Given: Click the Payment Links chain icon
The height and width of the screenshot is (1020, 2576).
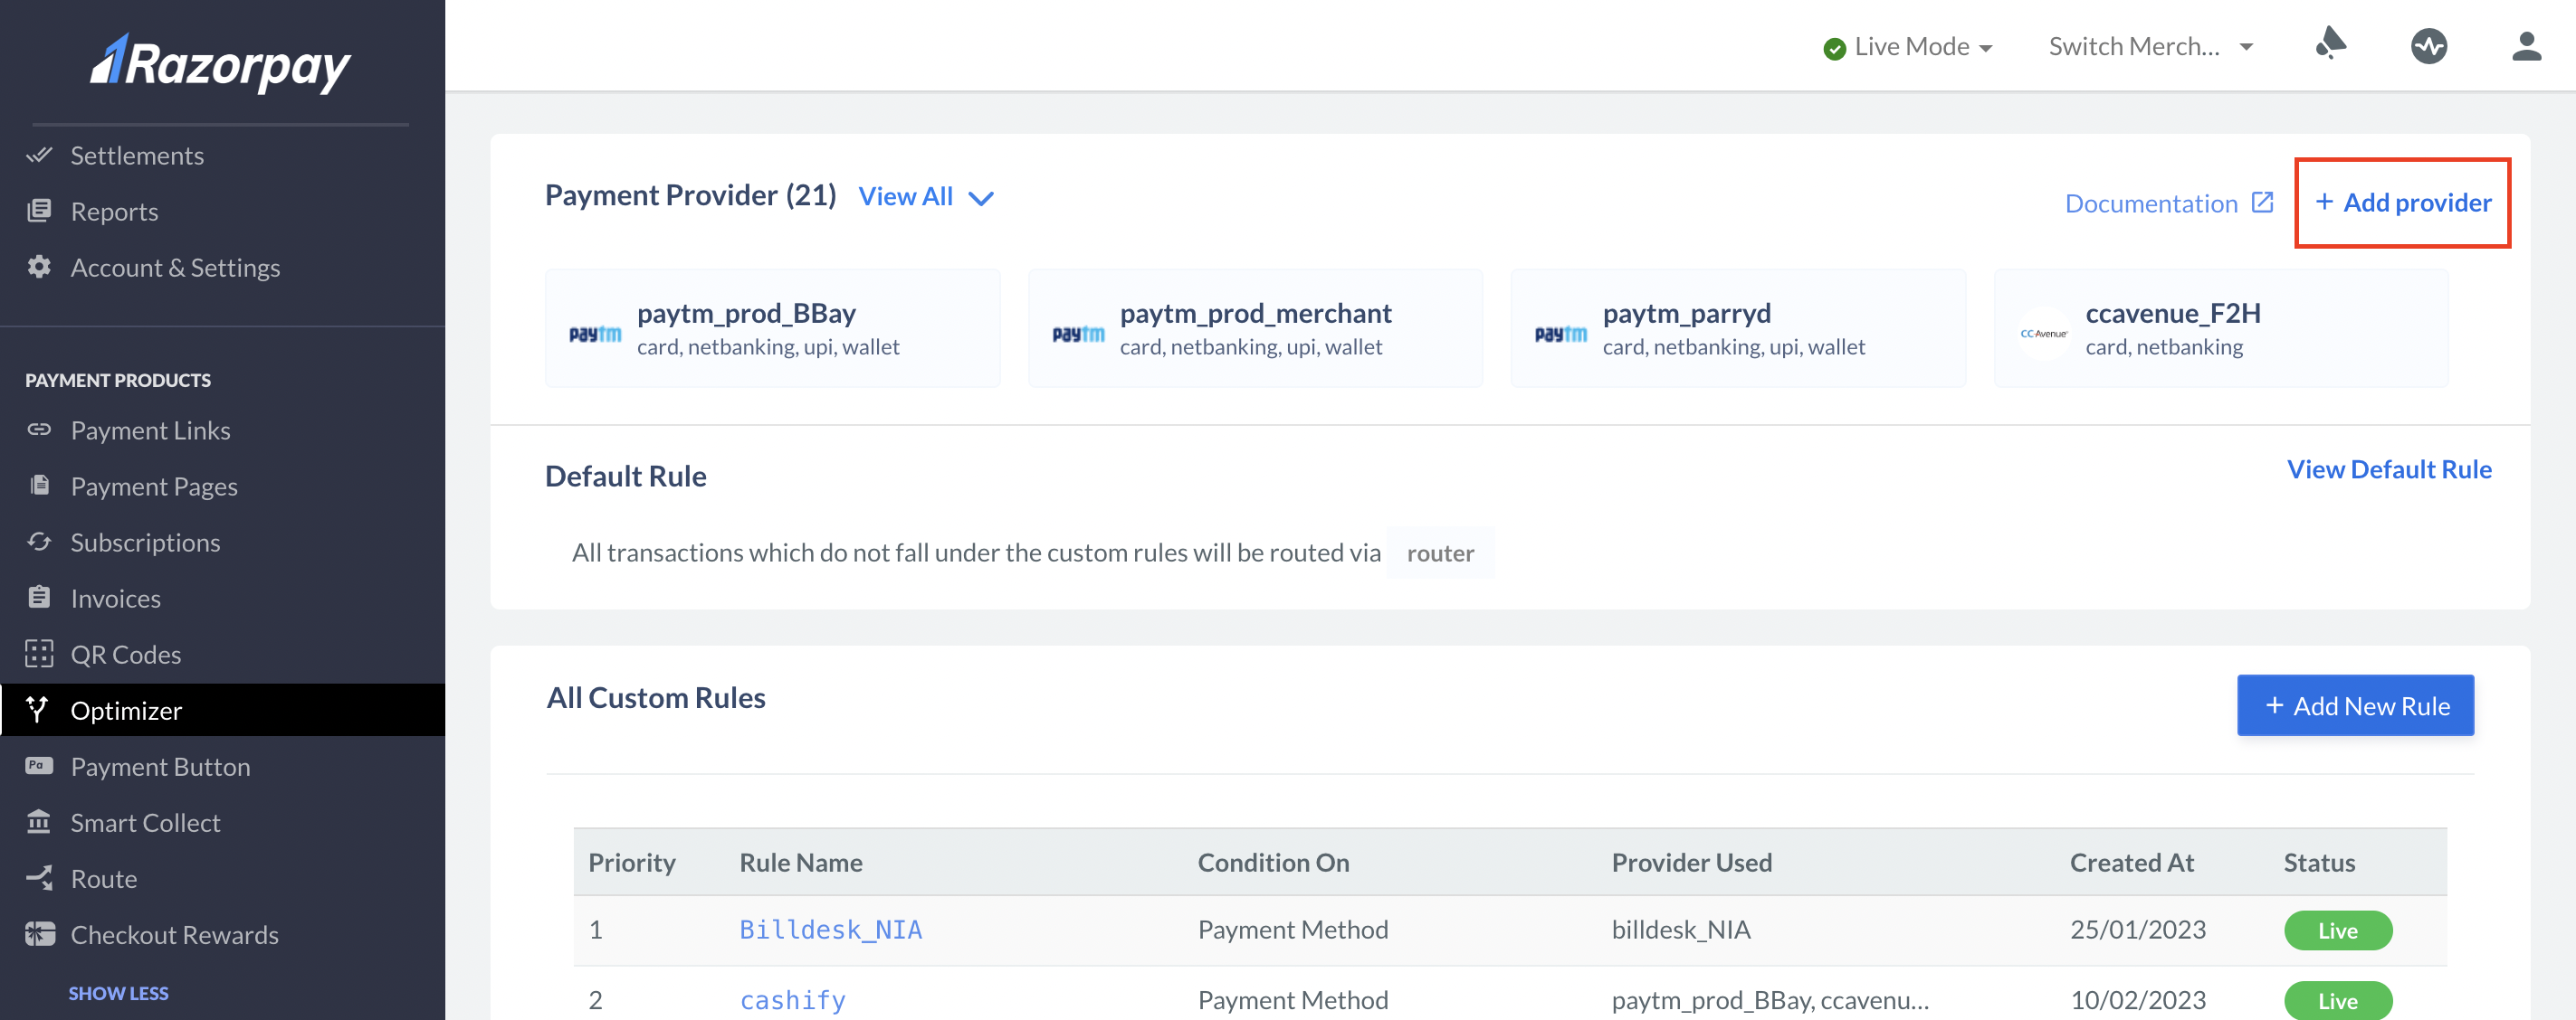Looking at the screenshot, I should coord(39,430).
